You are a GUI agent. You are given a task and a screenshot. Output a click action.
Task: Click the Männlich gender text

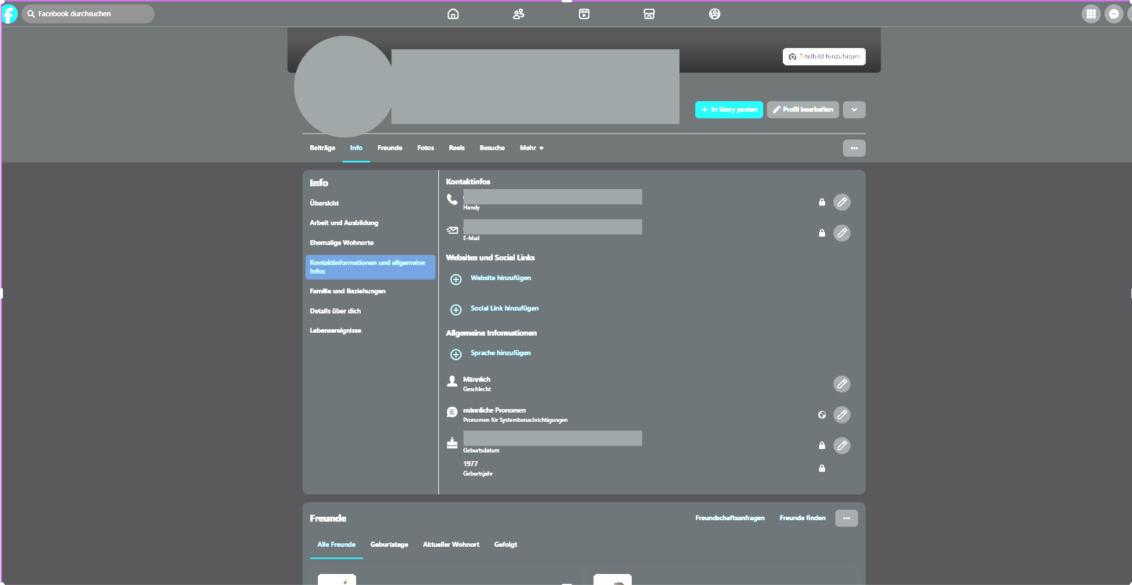[477, 380]
